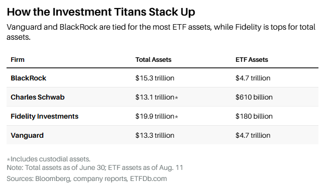This screenshot has height=186, width=325.
Task: Click Vanguard's $4.7 trillion ETF assets
Action: point(253,135)
